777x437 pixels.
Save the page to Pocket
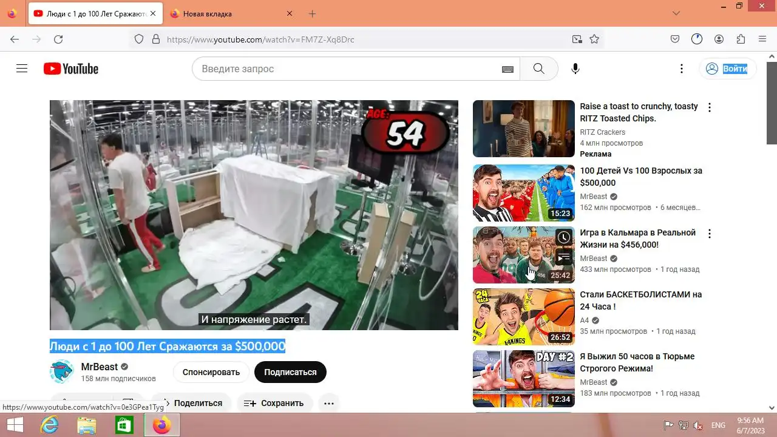click(x=675, y=39)
